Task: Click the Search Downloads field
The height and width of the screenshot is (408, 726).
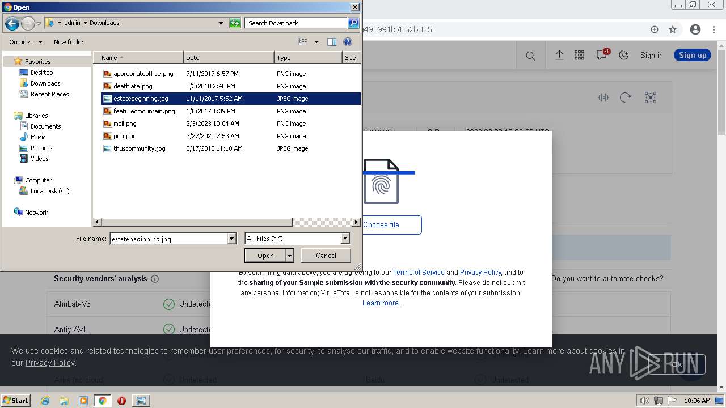Action: coord(296,23)
